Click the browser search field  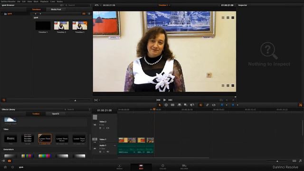click(77, 5)
